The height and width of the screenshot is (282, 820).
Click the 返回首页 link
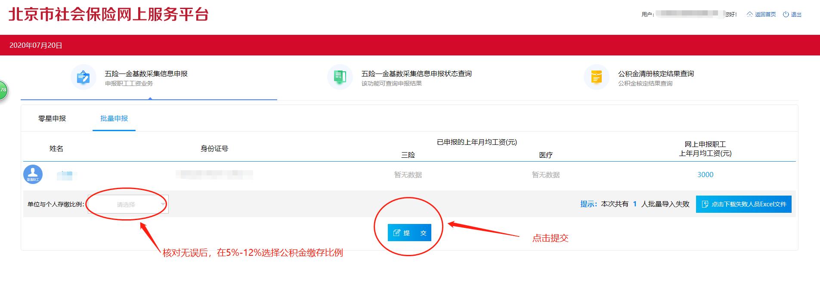pos(765,14)
